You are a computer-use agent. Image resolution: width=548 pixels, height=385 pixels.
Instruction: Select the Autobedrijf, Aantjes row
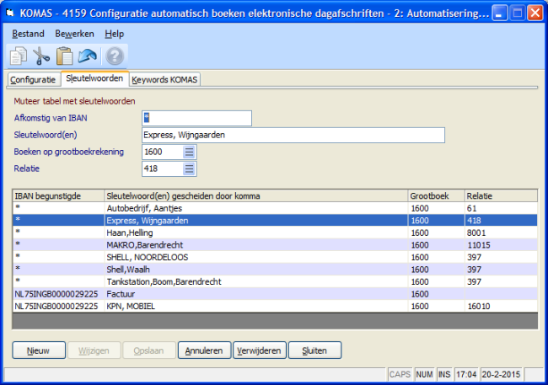pyautogui.click(x=275, y=208)
